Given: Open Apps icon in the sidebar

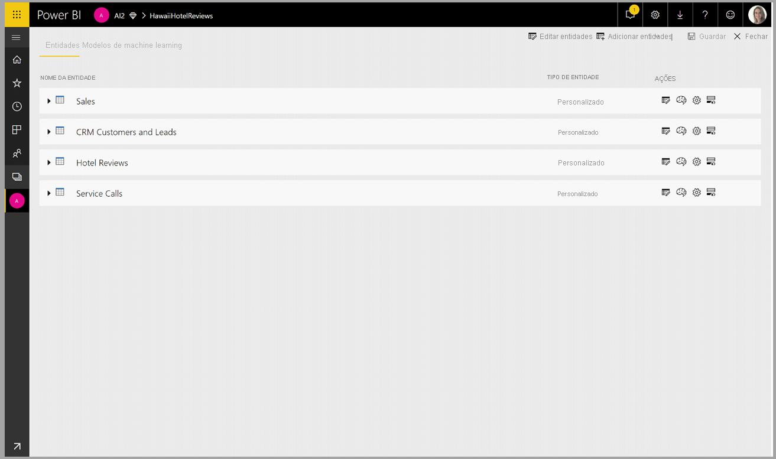Looking at the screenshot, I should (x=17, y=130).
